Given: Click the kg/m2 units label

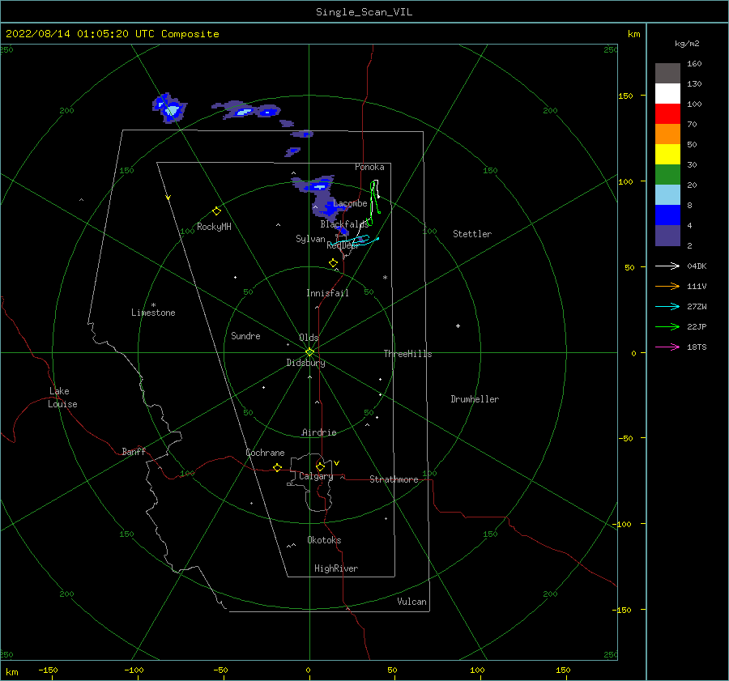Looking at the screenshot, I should [x=687, y=44].
